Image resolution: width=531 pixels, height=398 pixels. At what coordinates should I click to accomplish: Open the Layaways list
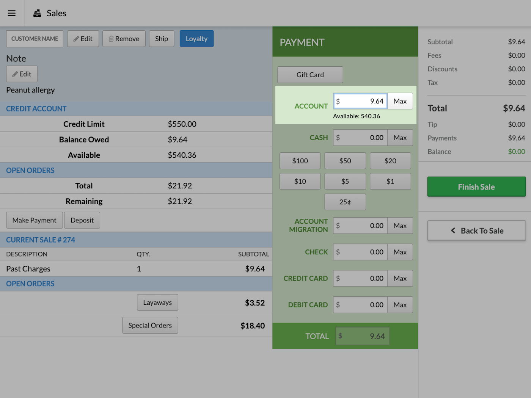(x=157, y=302)
